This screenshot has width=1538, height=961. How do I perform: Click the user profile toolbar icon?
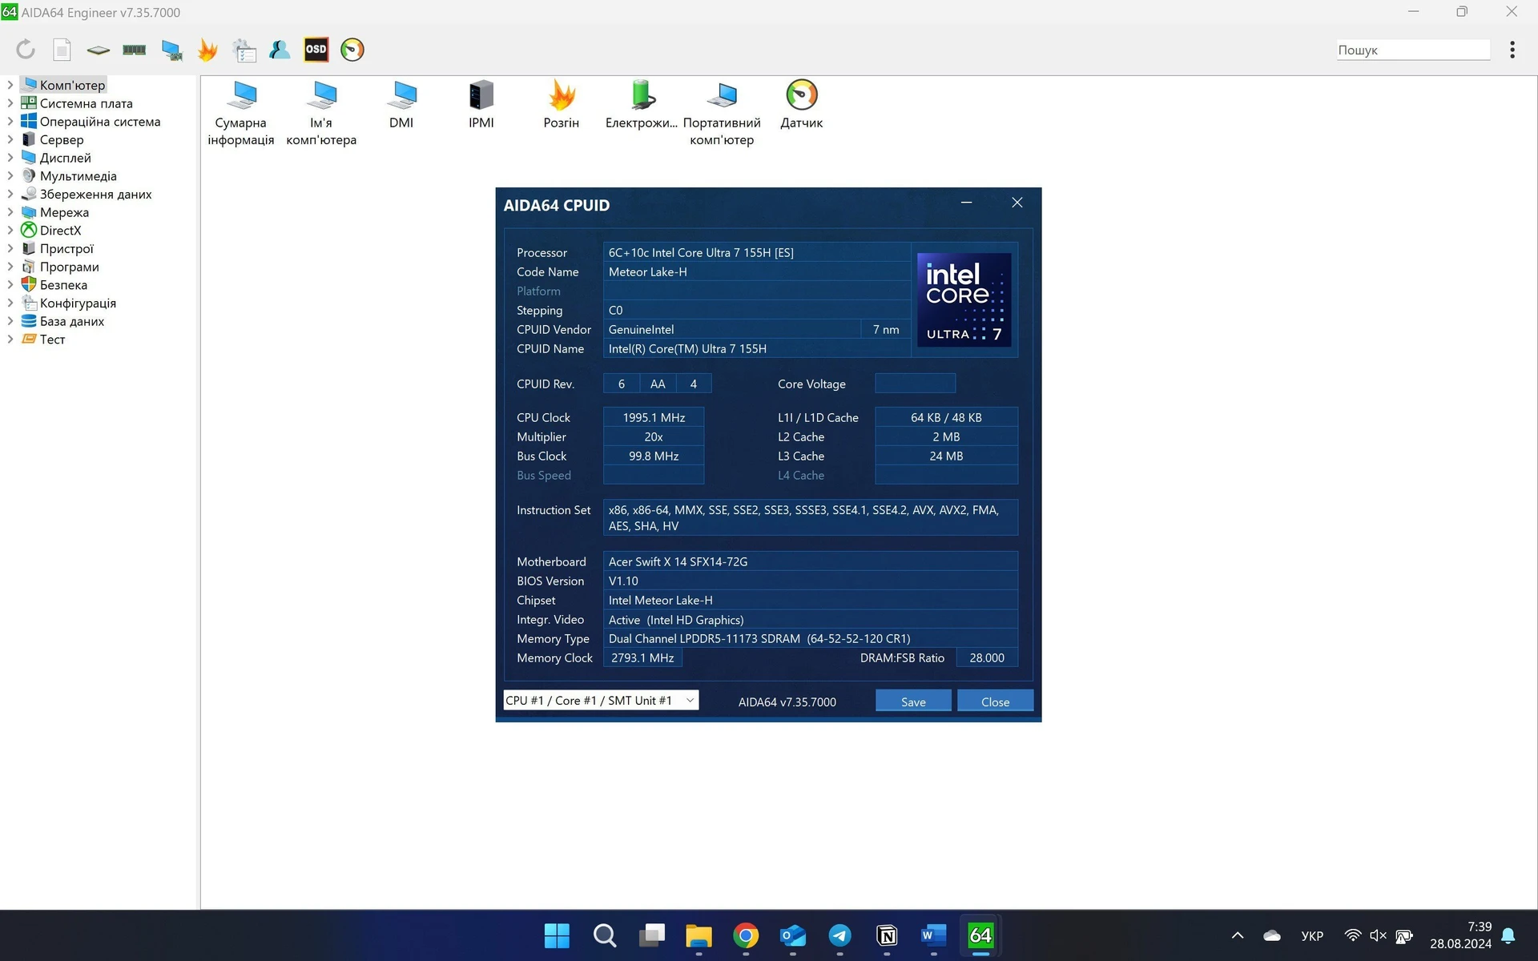coord(280,50)
